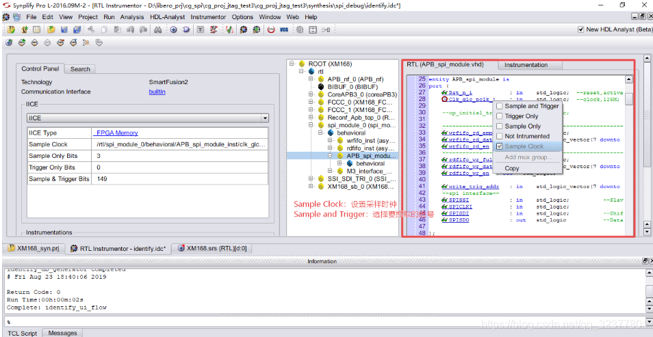The image size is (653, 337).
Task: Toggle the Sample Clock checkbox entry
Action: [499, 146]
